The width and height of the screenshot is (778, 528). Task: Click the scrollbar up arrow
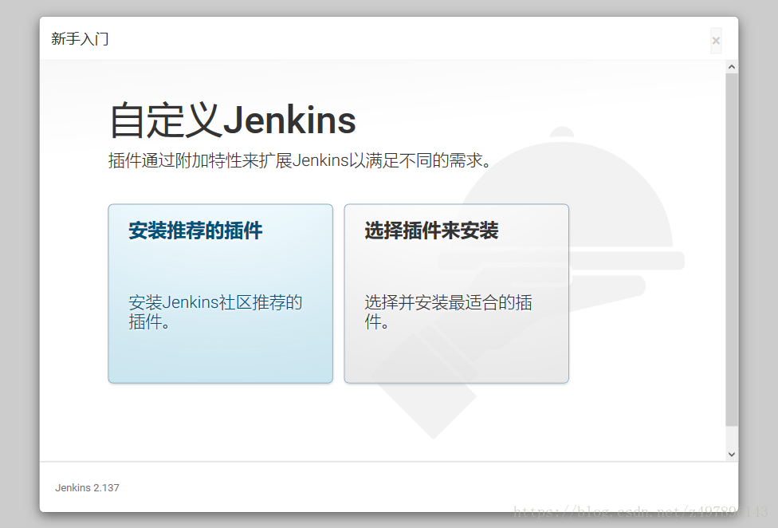coord(731,66)
